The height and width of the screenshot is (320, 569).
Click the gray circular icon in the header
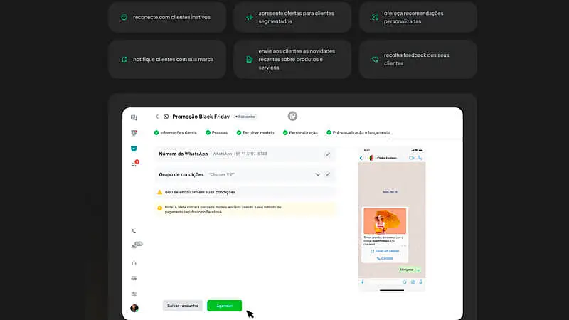pos(292,116)
